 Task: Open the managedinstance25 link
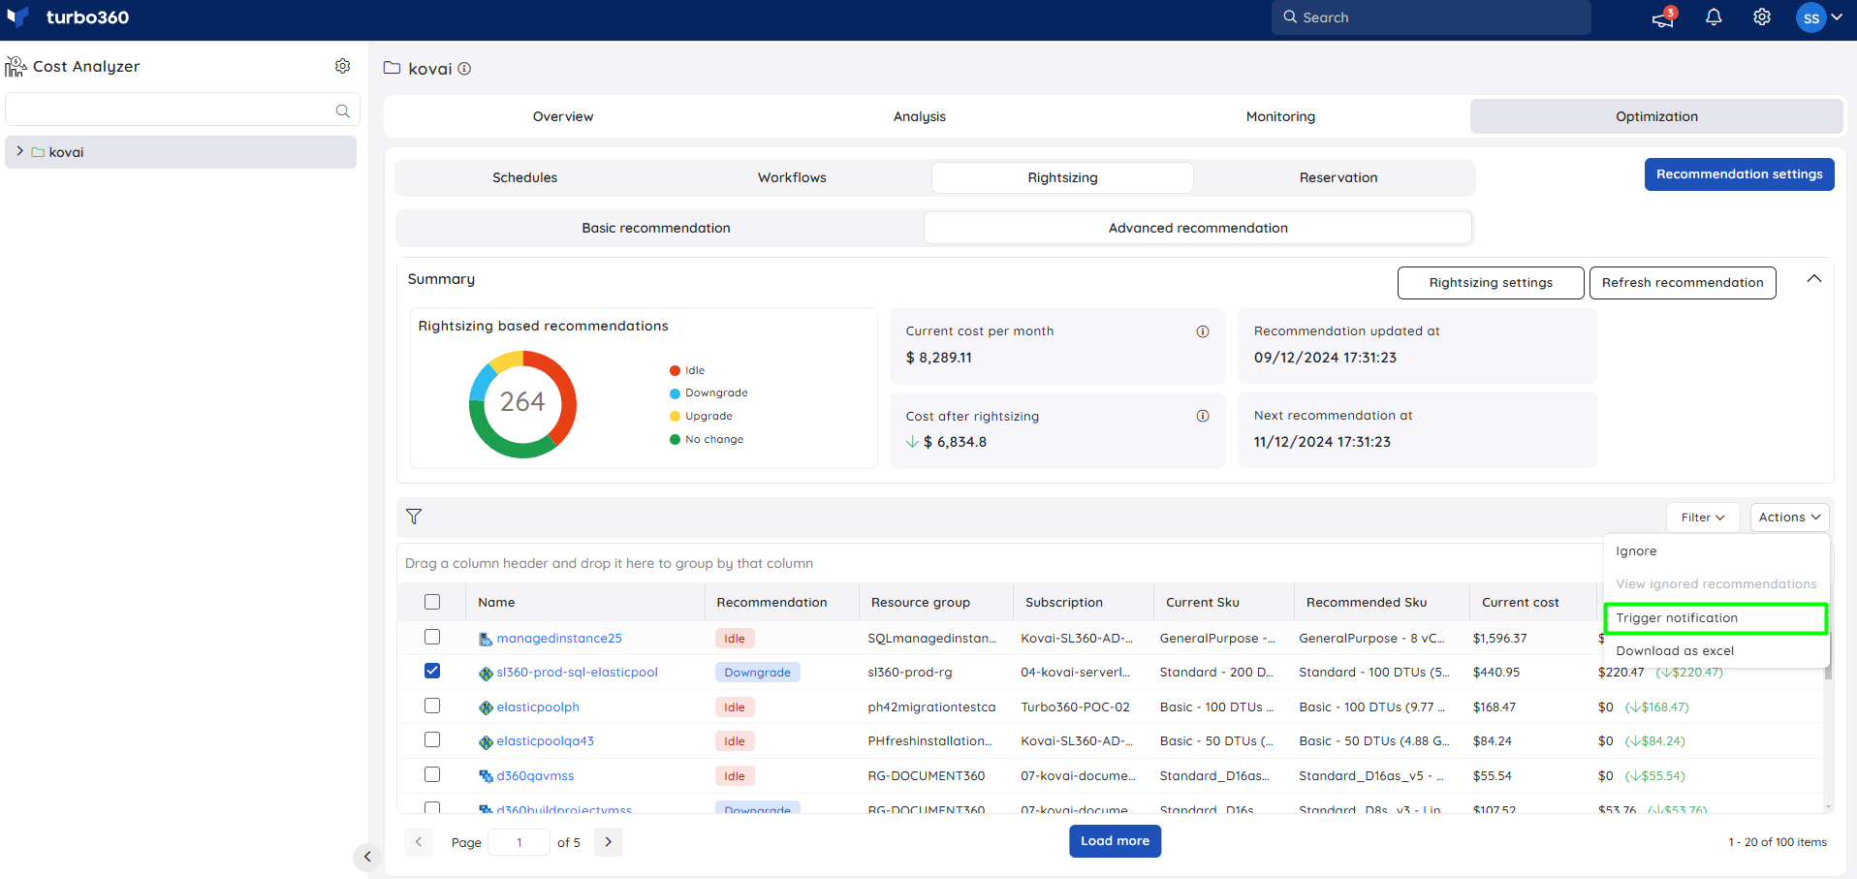559,639
